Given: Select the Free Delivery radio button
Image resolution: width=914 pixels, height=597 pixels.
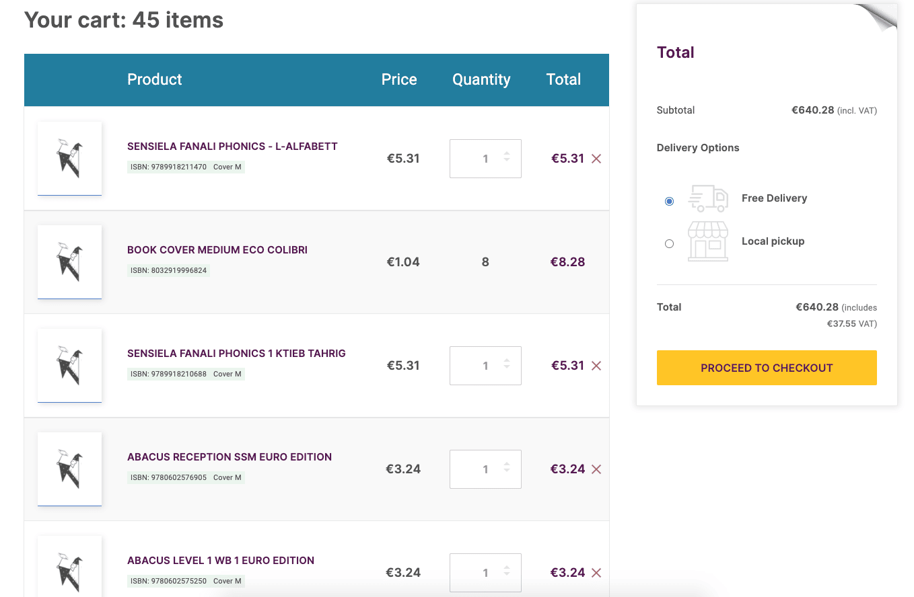Looking at the screenshot, I should pos(669,201).
